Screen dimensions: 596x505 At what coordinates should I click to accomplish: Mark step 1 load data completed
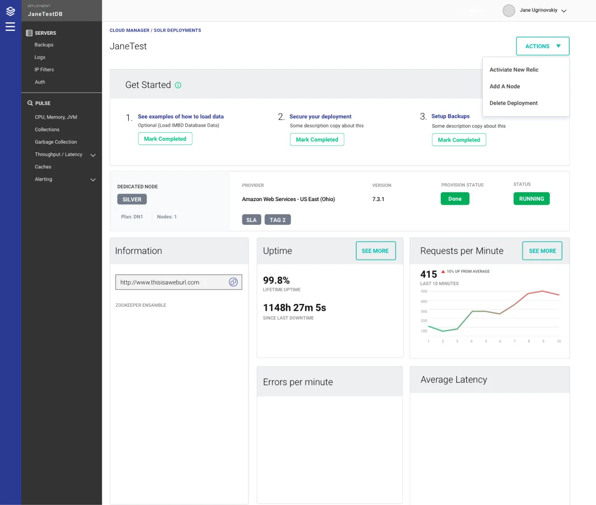click(x=165, y=139)
